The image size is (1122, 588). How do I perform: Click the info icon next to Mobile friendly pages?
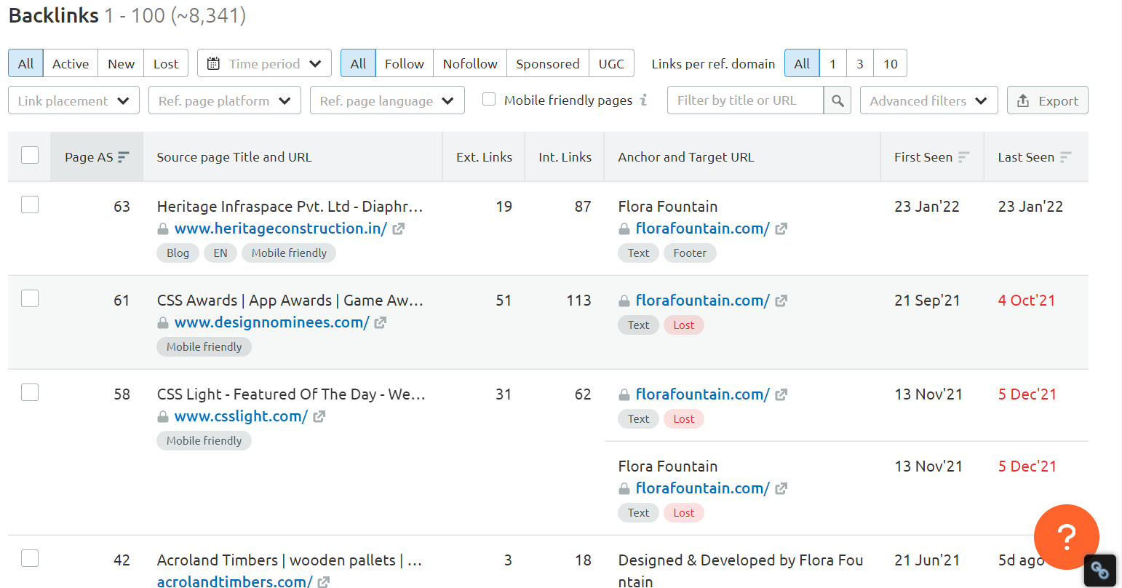[644, 100]
